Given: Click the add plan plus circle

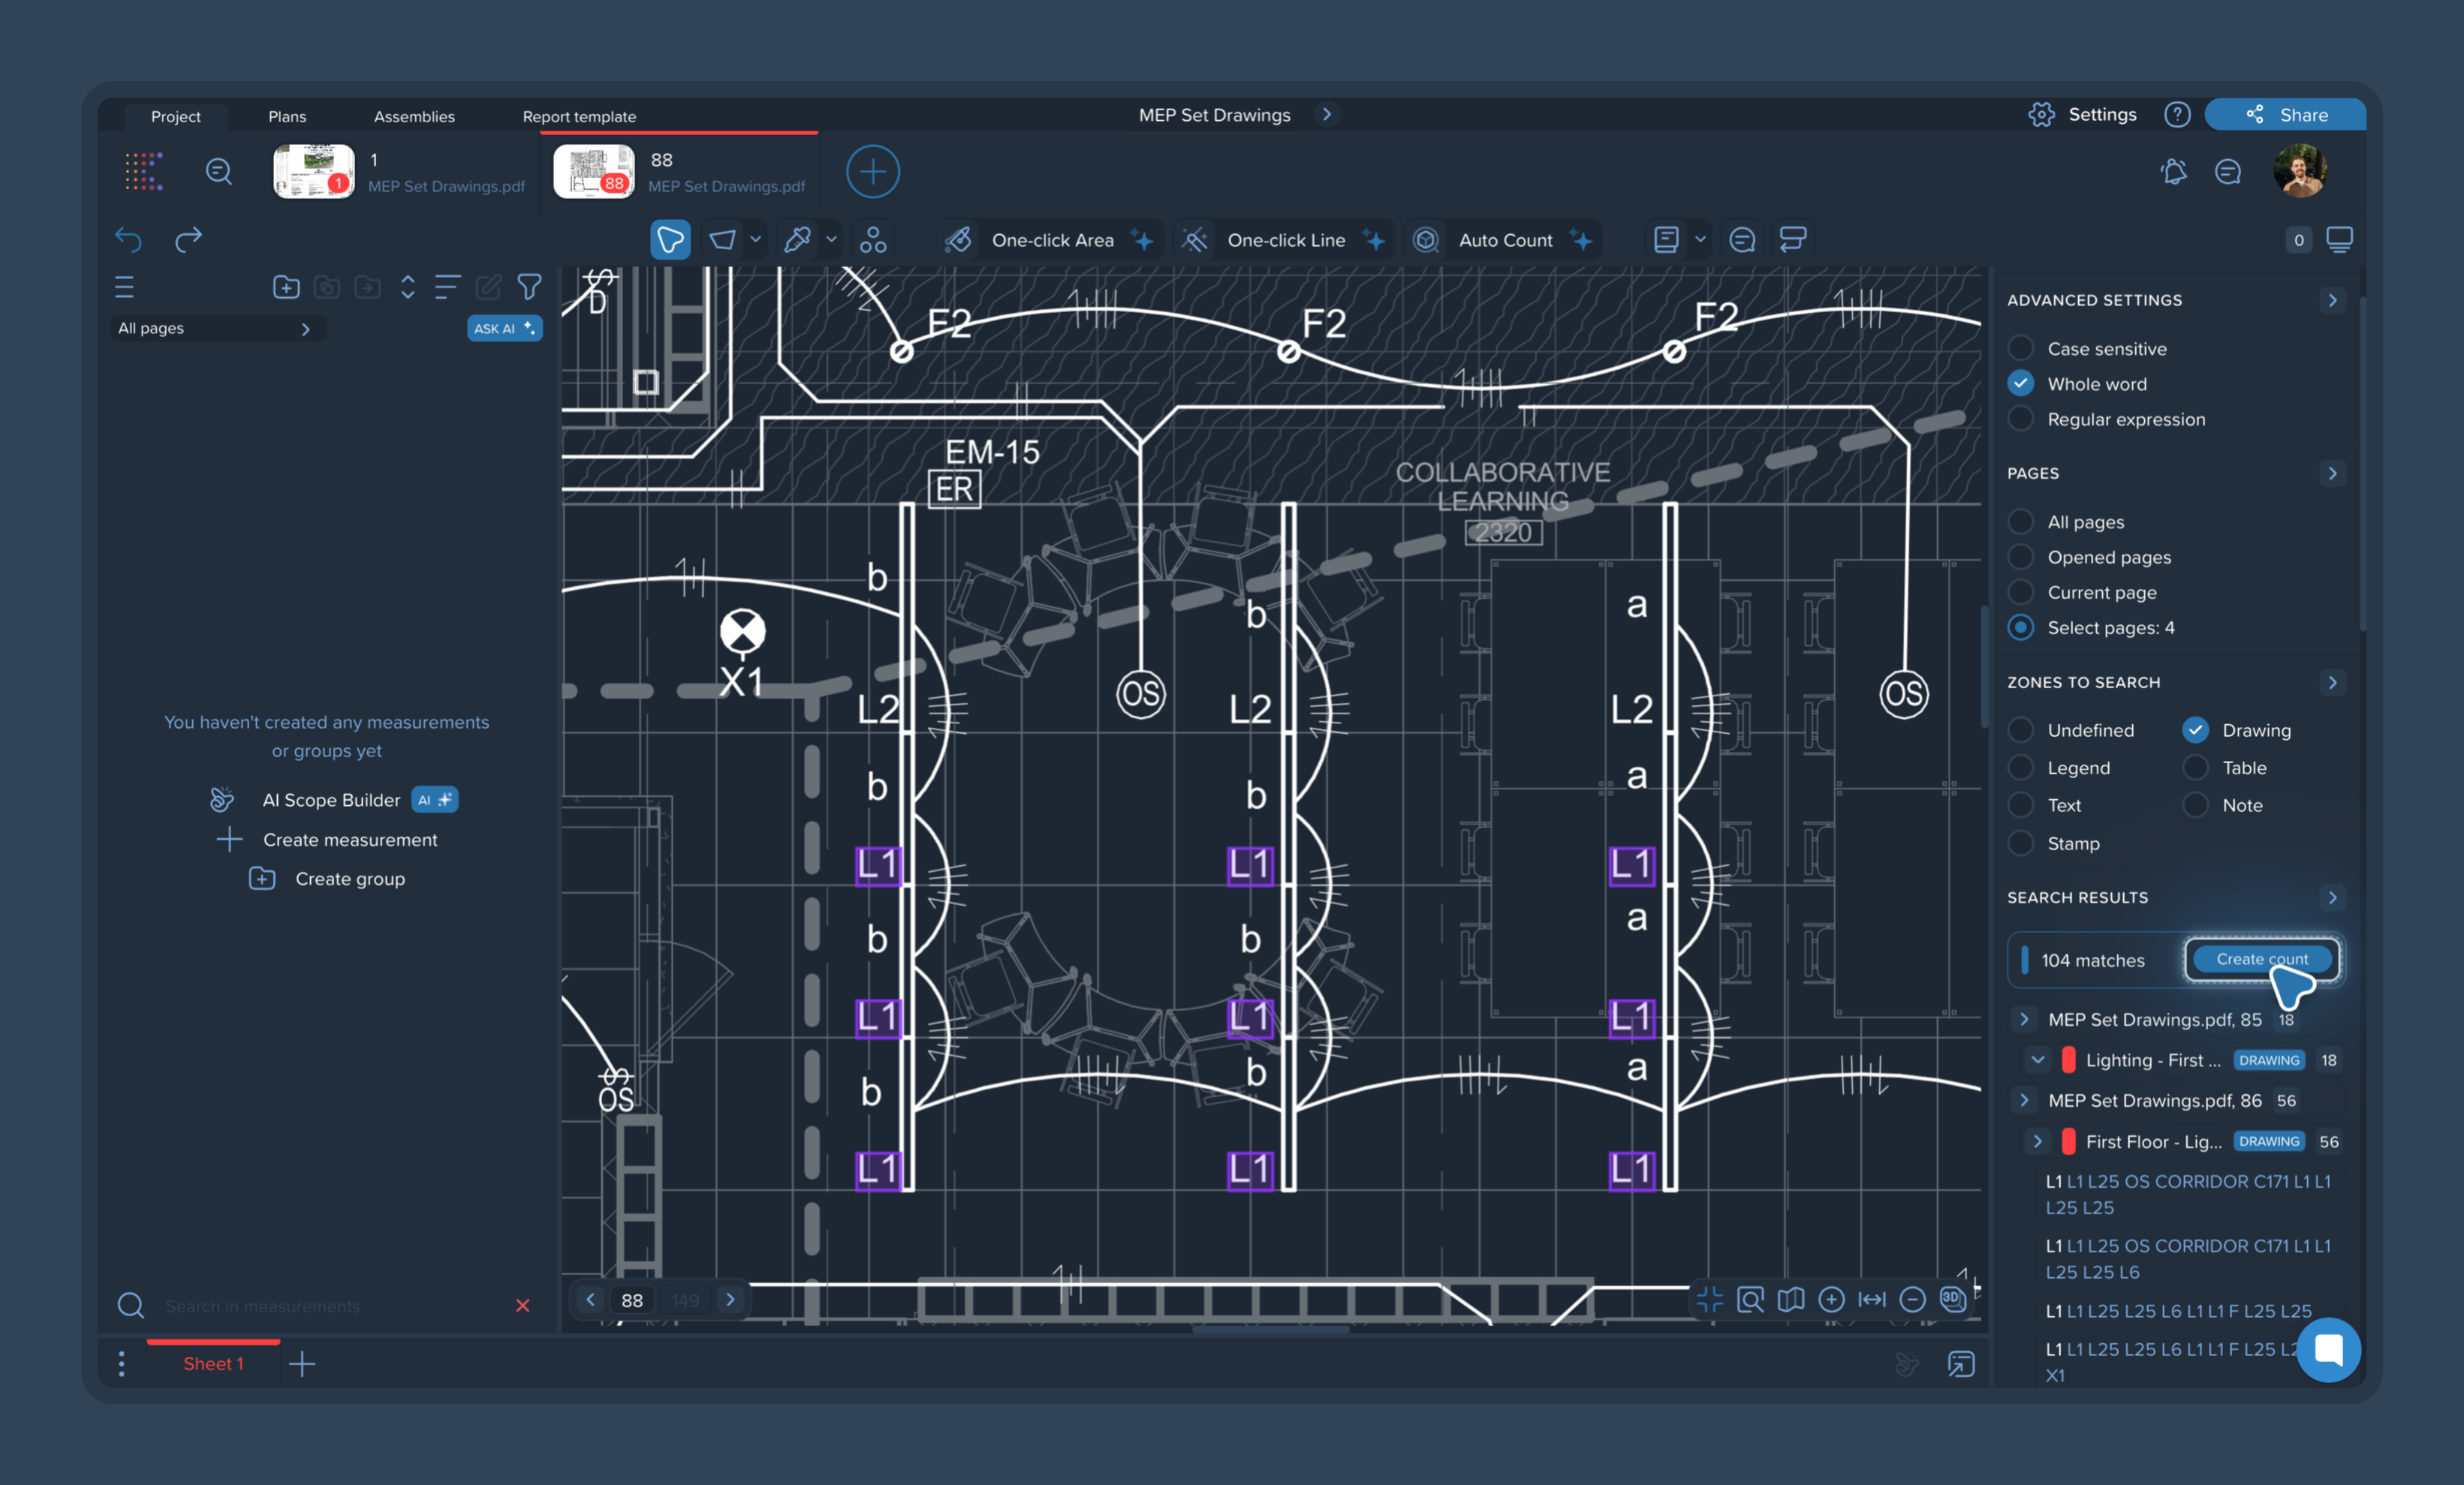Looking at the screenshot, I should [872, 172].
